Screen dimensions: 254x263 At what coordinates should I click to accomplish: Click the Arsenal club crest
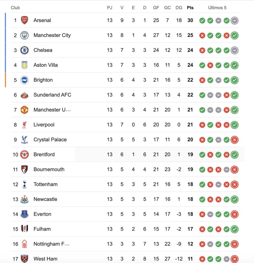[24, 20]
